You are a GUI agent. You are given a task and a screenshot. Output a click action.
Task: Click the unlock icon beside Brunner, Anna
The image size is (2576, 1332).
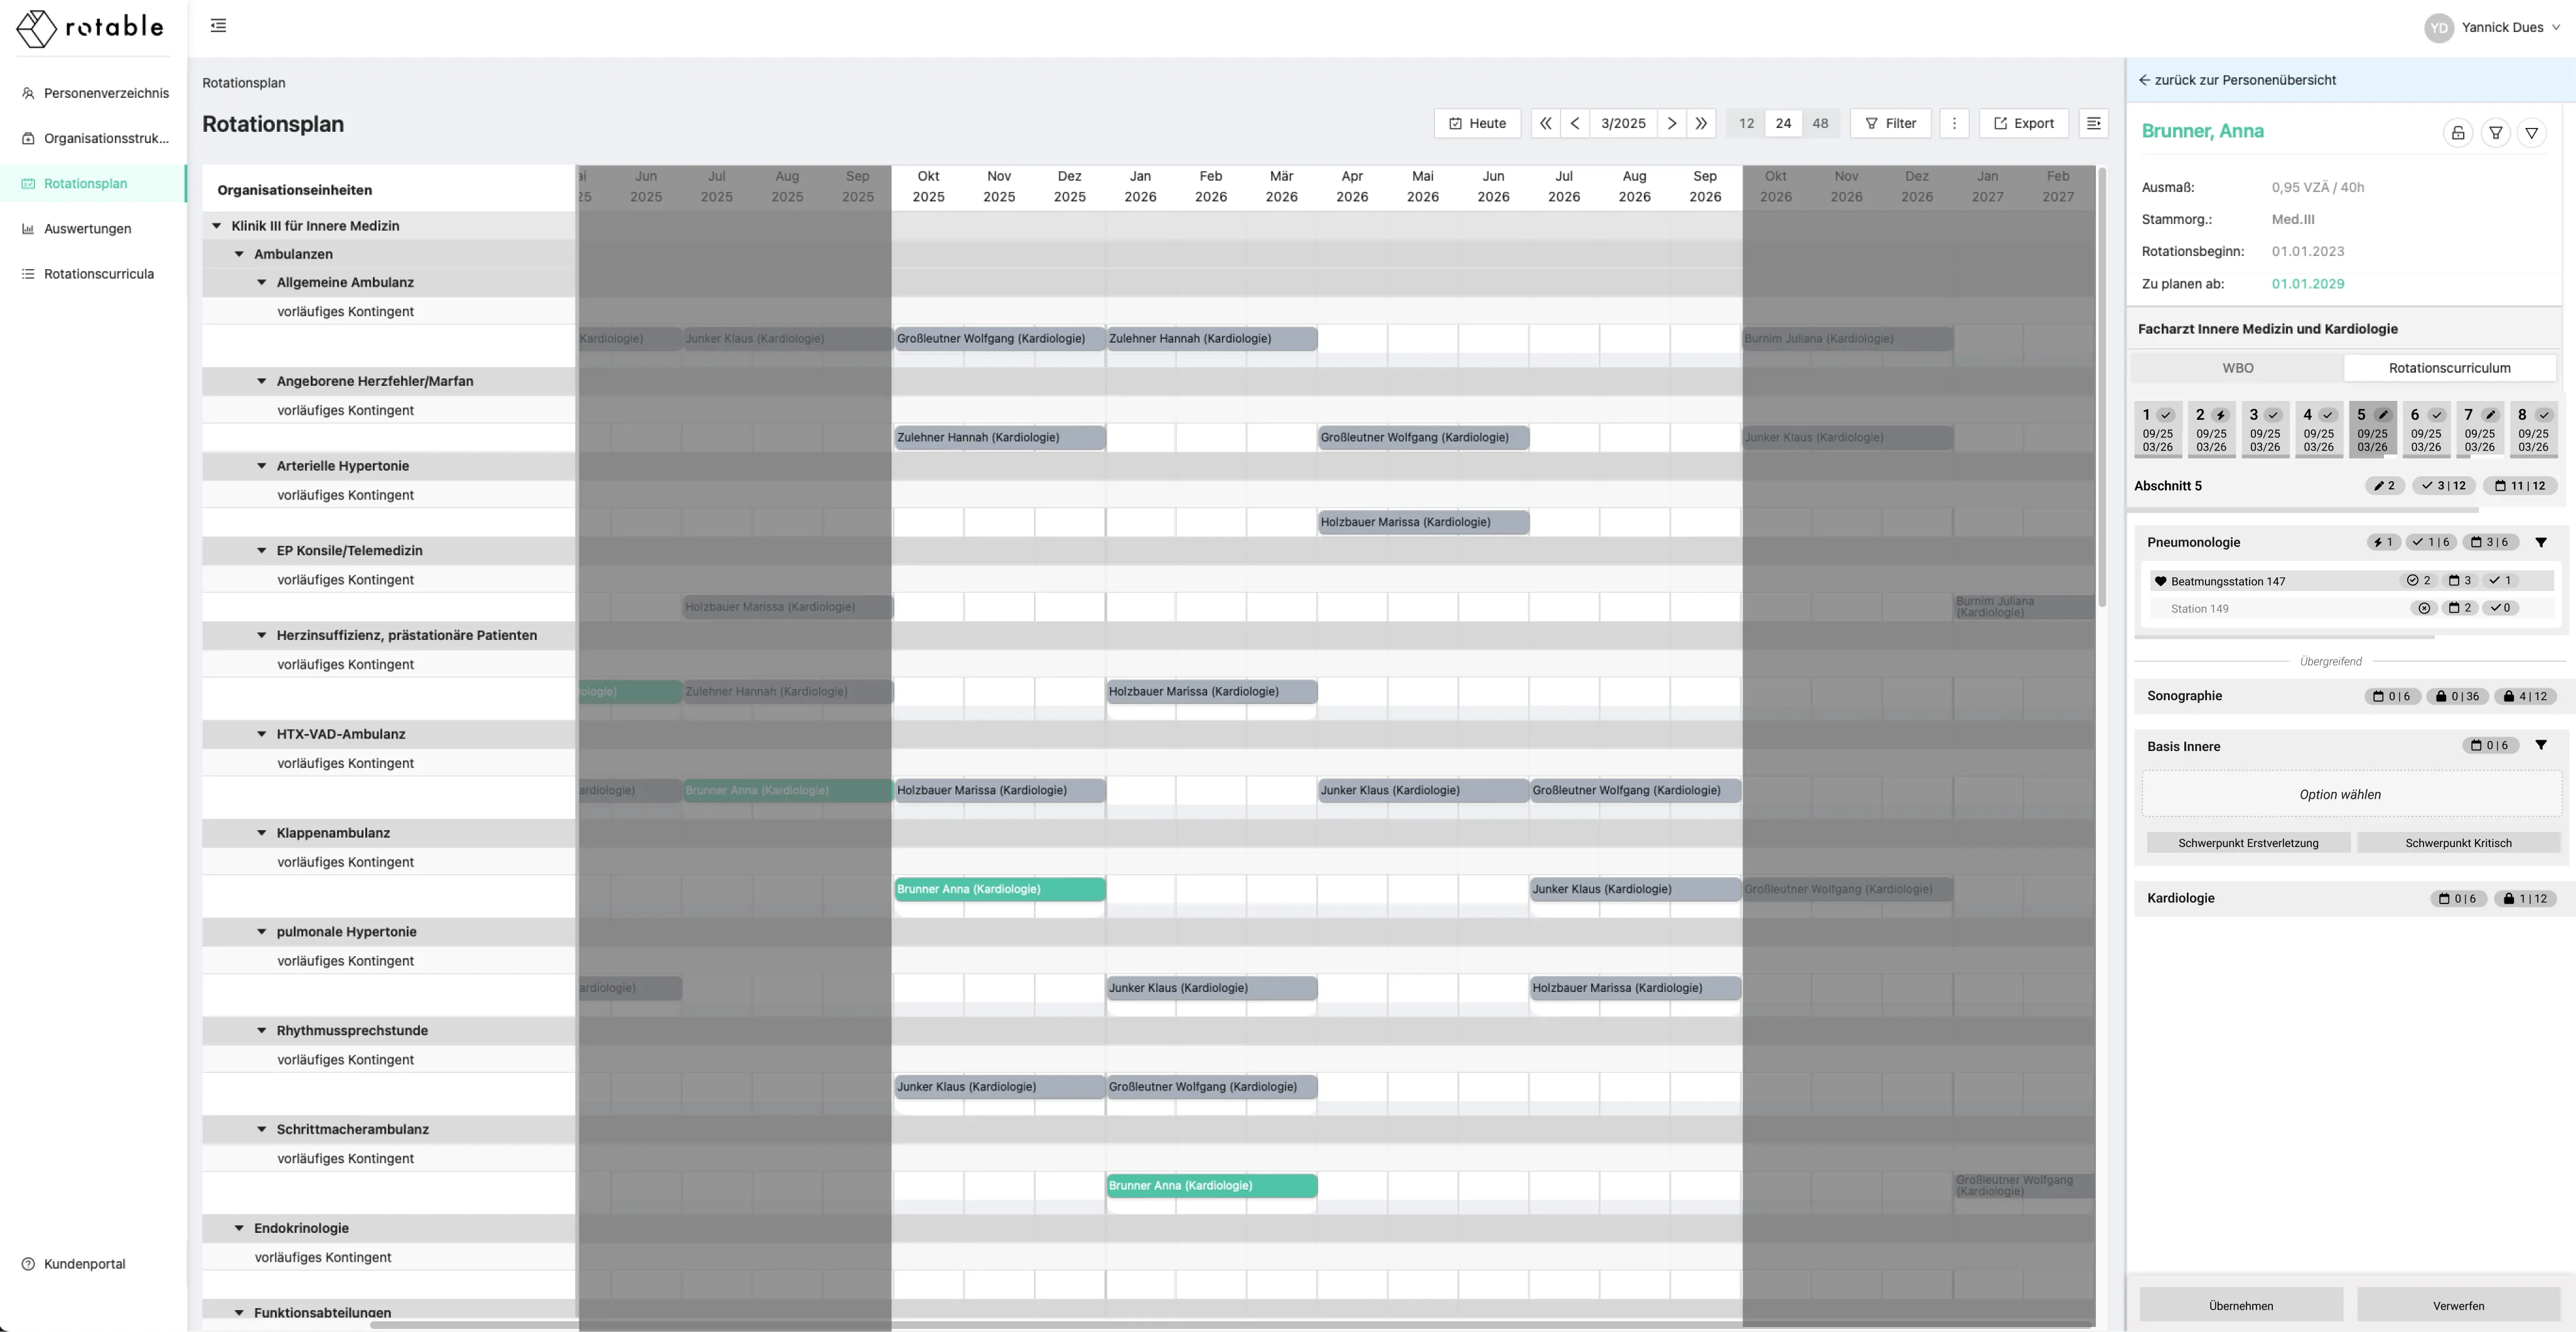2457,132
